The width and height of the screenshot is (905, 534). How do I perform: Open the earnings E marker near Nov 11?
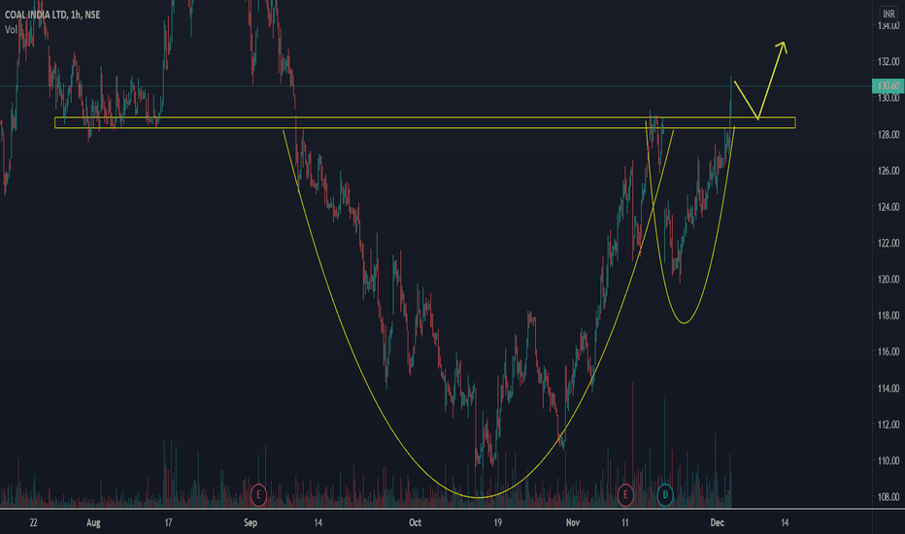pyautogui.click(x=625, y=495)
